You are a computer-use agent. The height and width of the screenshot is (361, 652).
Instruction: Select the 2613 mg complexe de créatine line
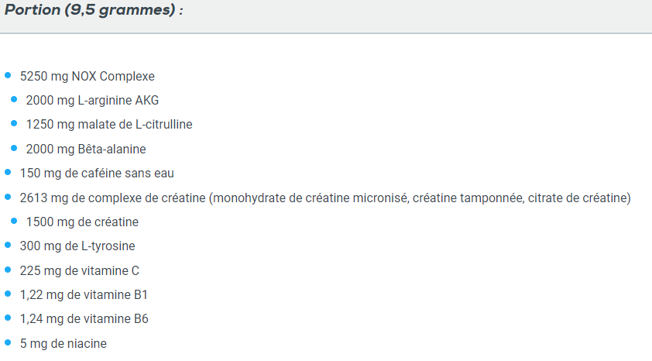point(325,198)
